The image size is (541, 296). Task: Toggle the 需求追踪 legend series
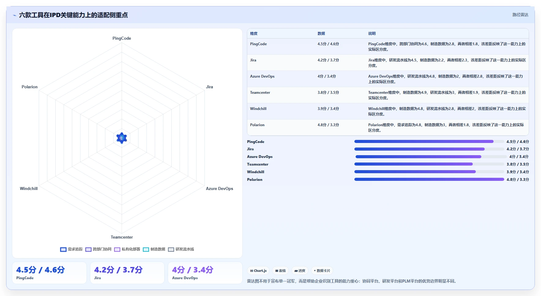click(x=72, y=249)
